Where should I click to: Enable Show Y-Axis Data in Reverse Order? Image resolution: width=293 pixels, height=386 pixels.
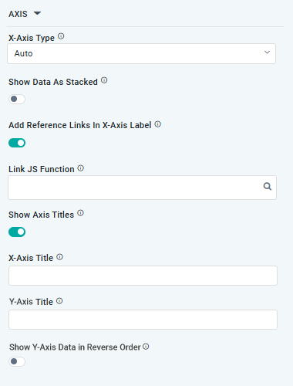[17, 361]
